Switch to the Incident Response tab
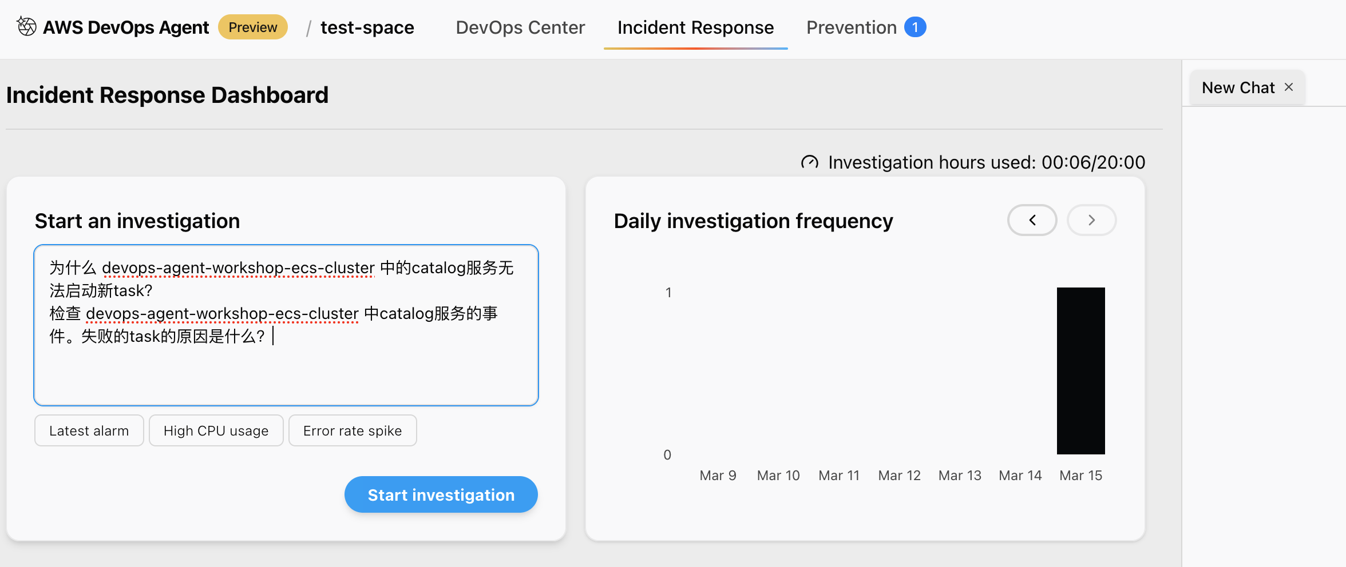 point(695,27)
